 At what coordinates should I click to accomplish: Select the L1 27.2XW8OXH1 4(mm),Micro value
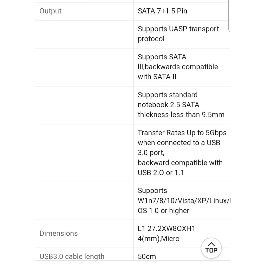166,234
